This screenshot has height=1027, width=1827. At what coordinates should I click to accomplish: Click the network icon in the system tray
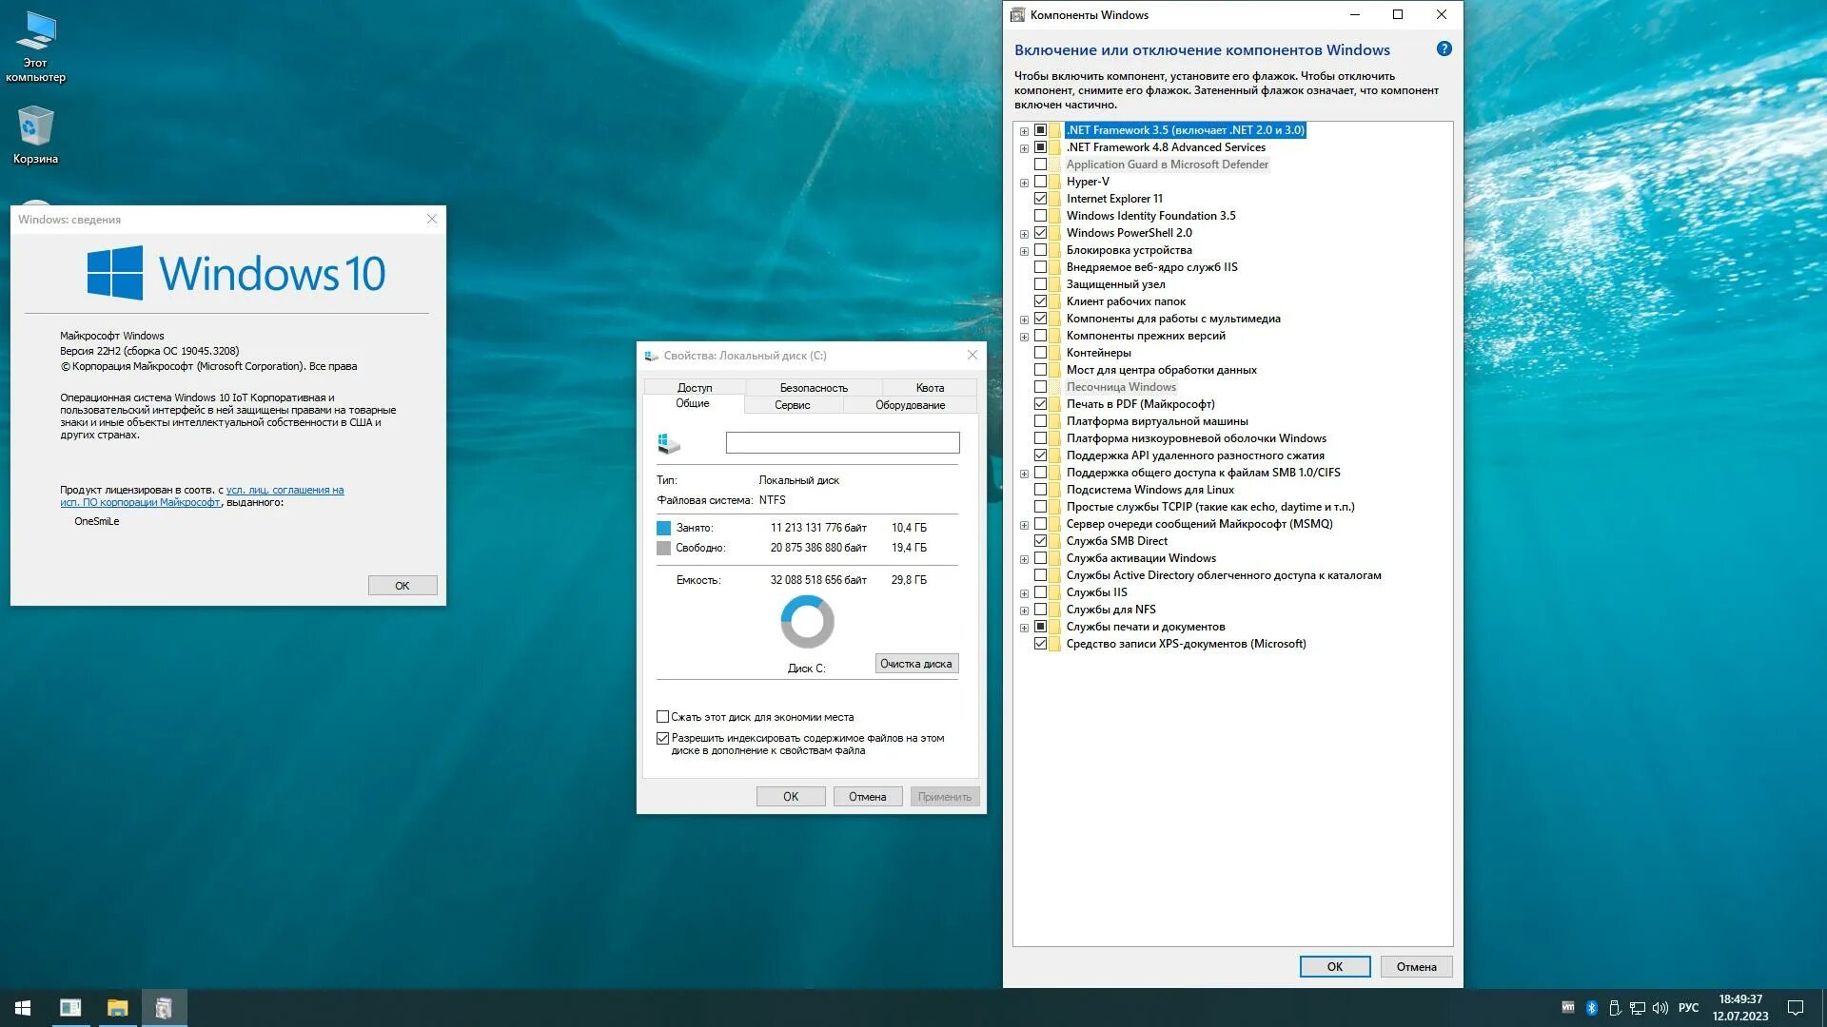click(1637, 1008)
